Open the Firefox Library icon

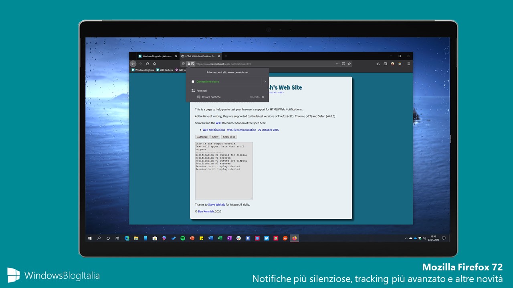378,64
